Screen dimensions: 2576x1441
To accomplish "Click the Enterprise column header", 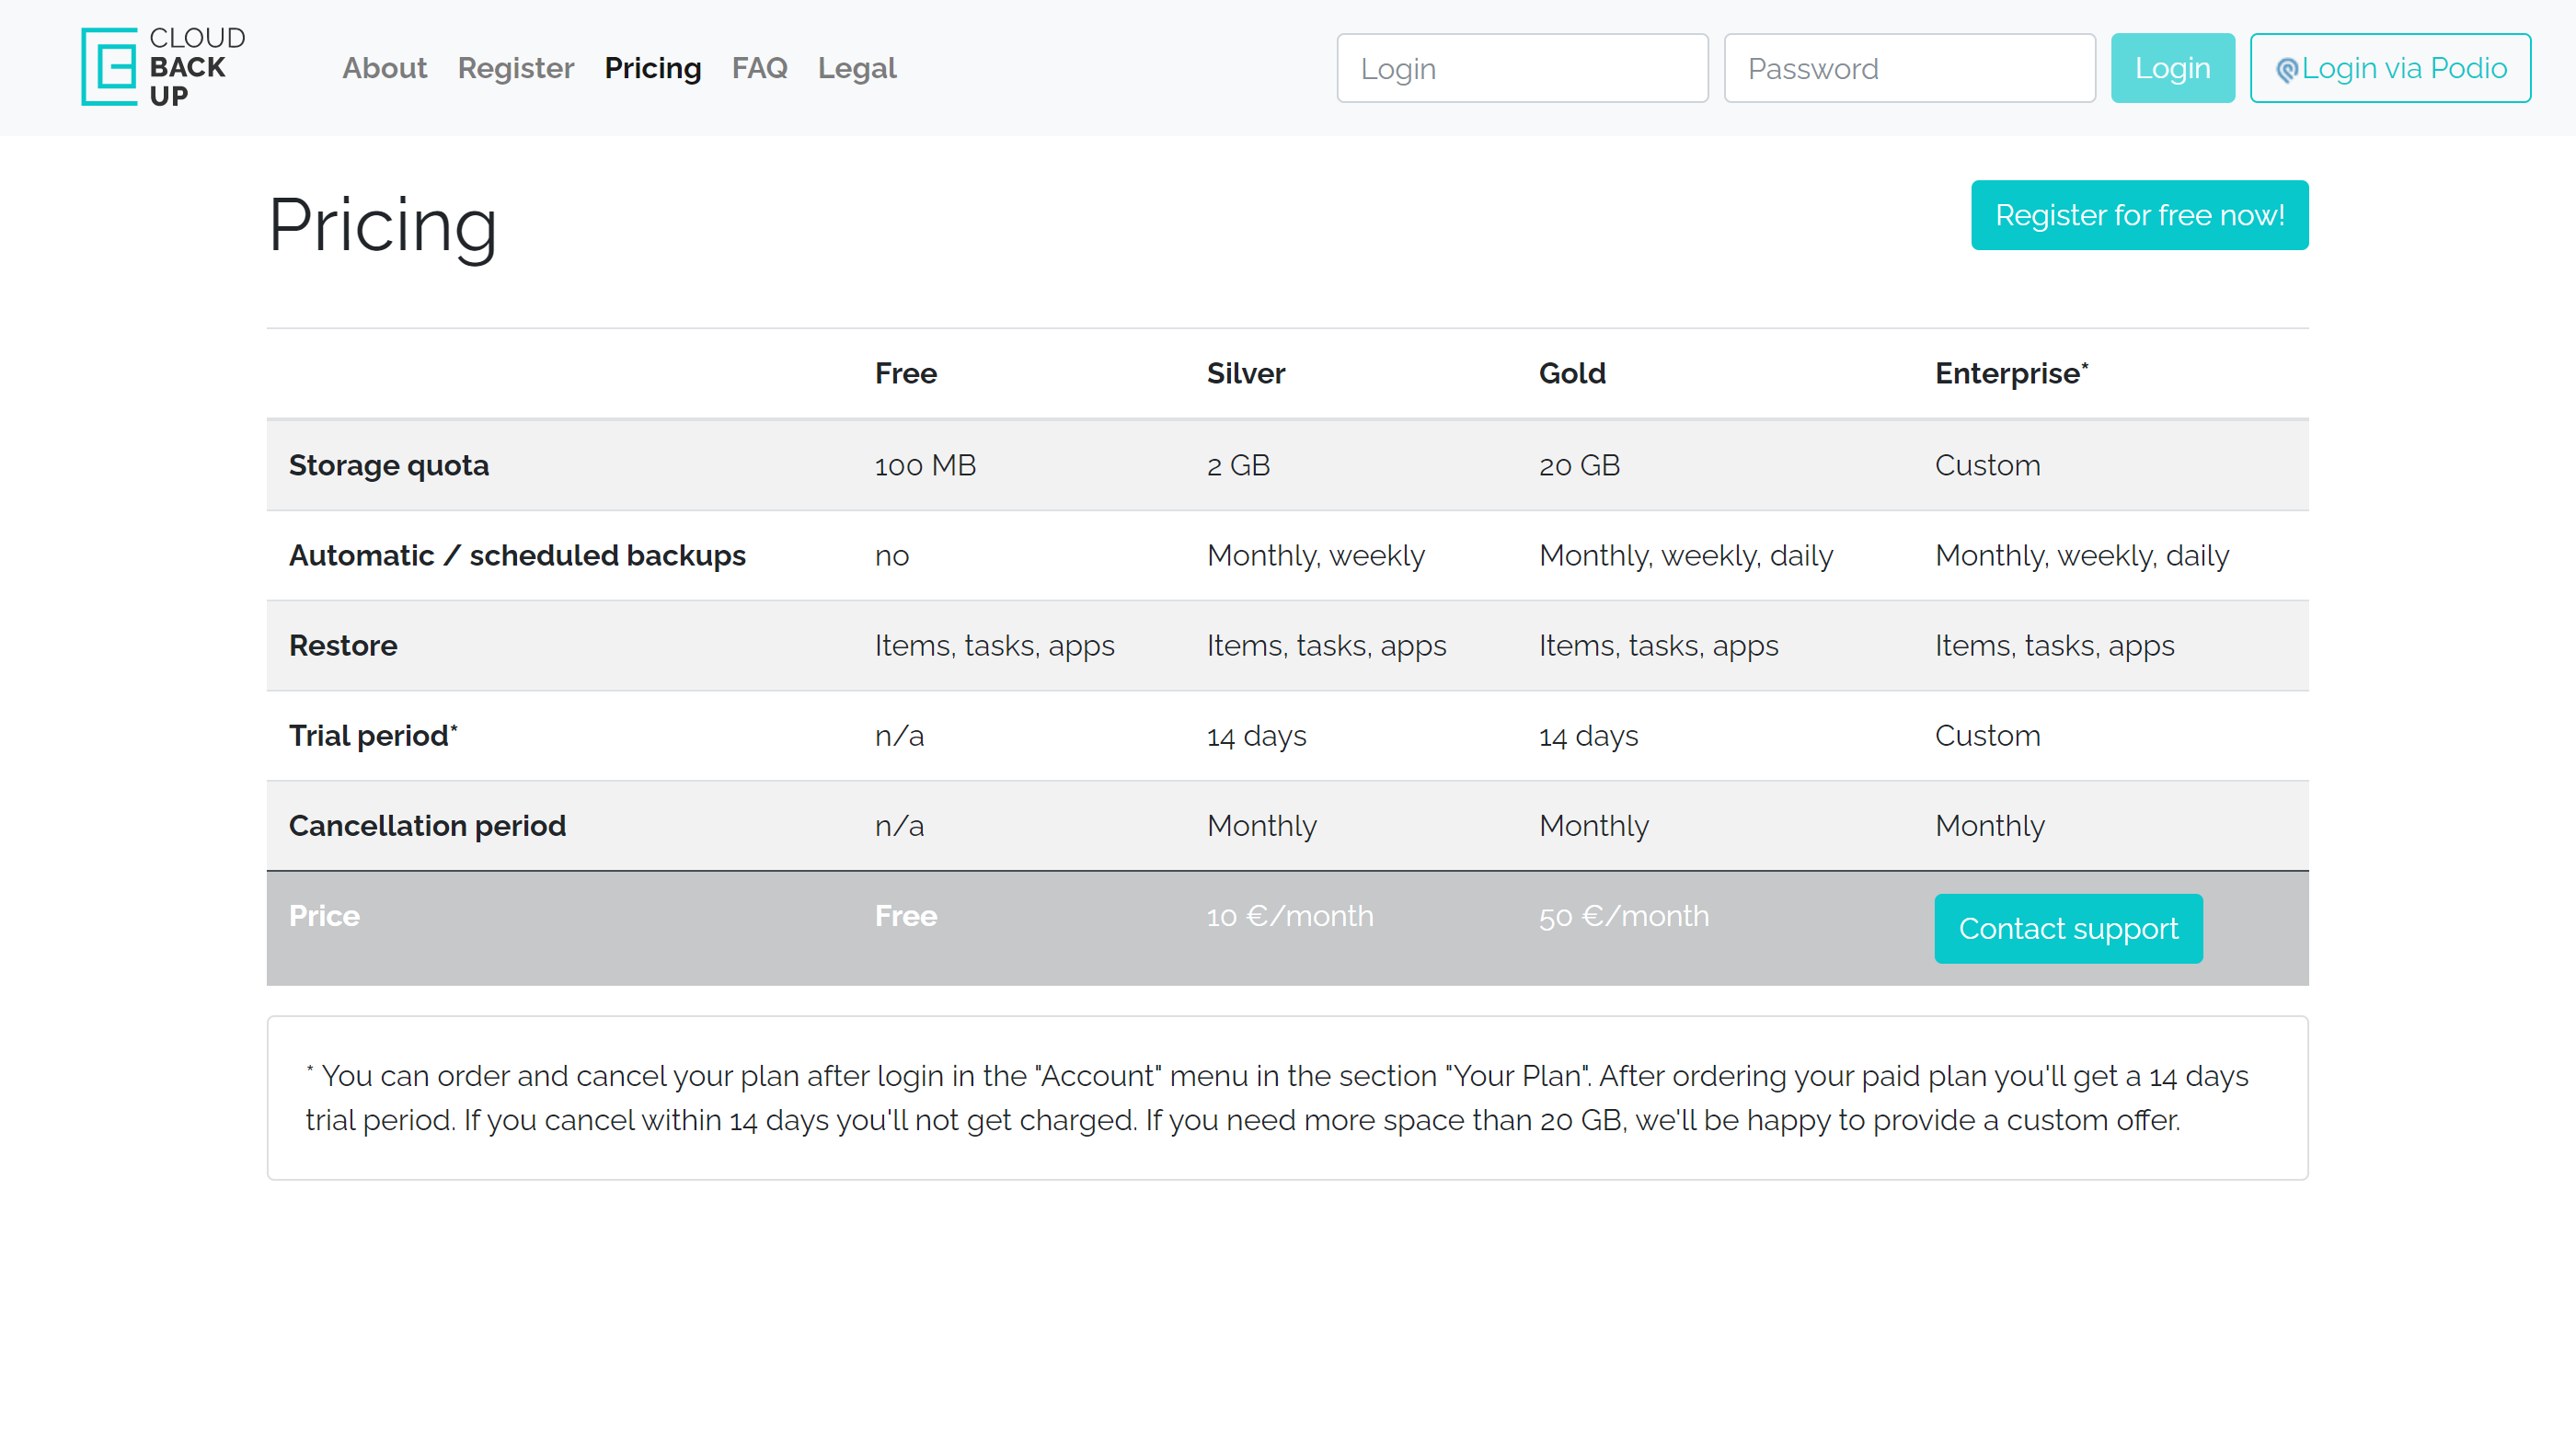I will (x=2010, y=373).
